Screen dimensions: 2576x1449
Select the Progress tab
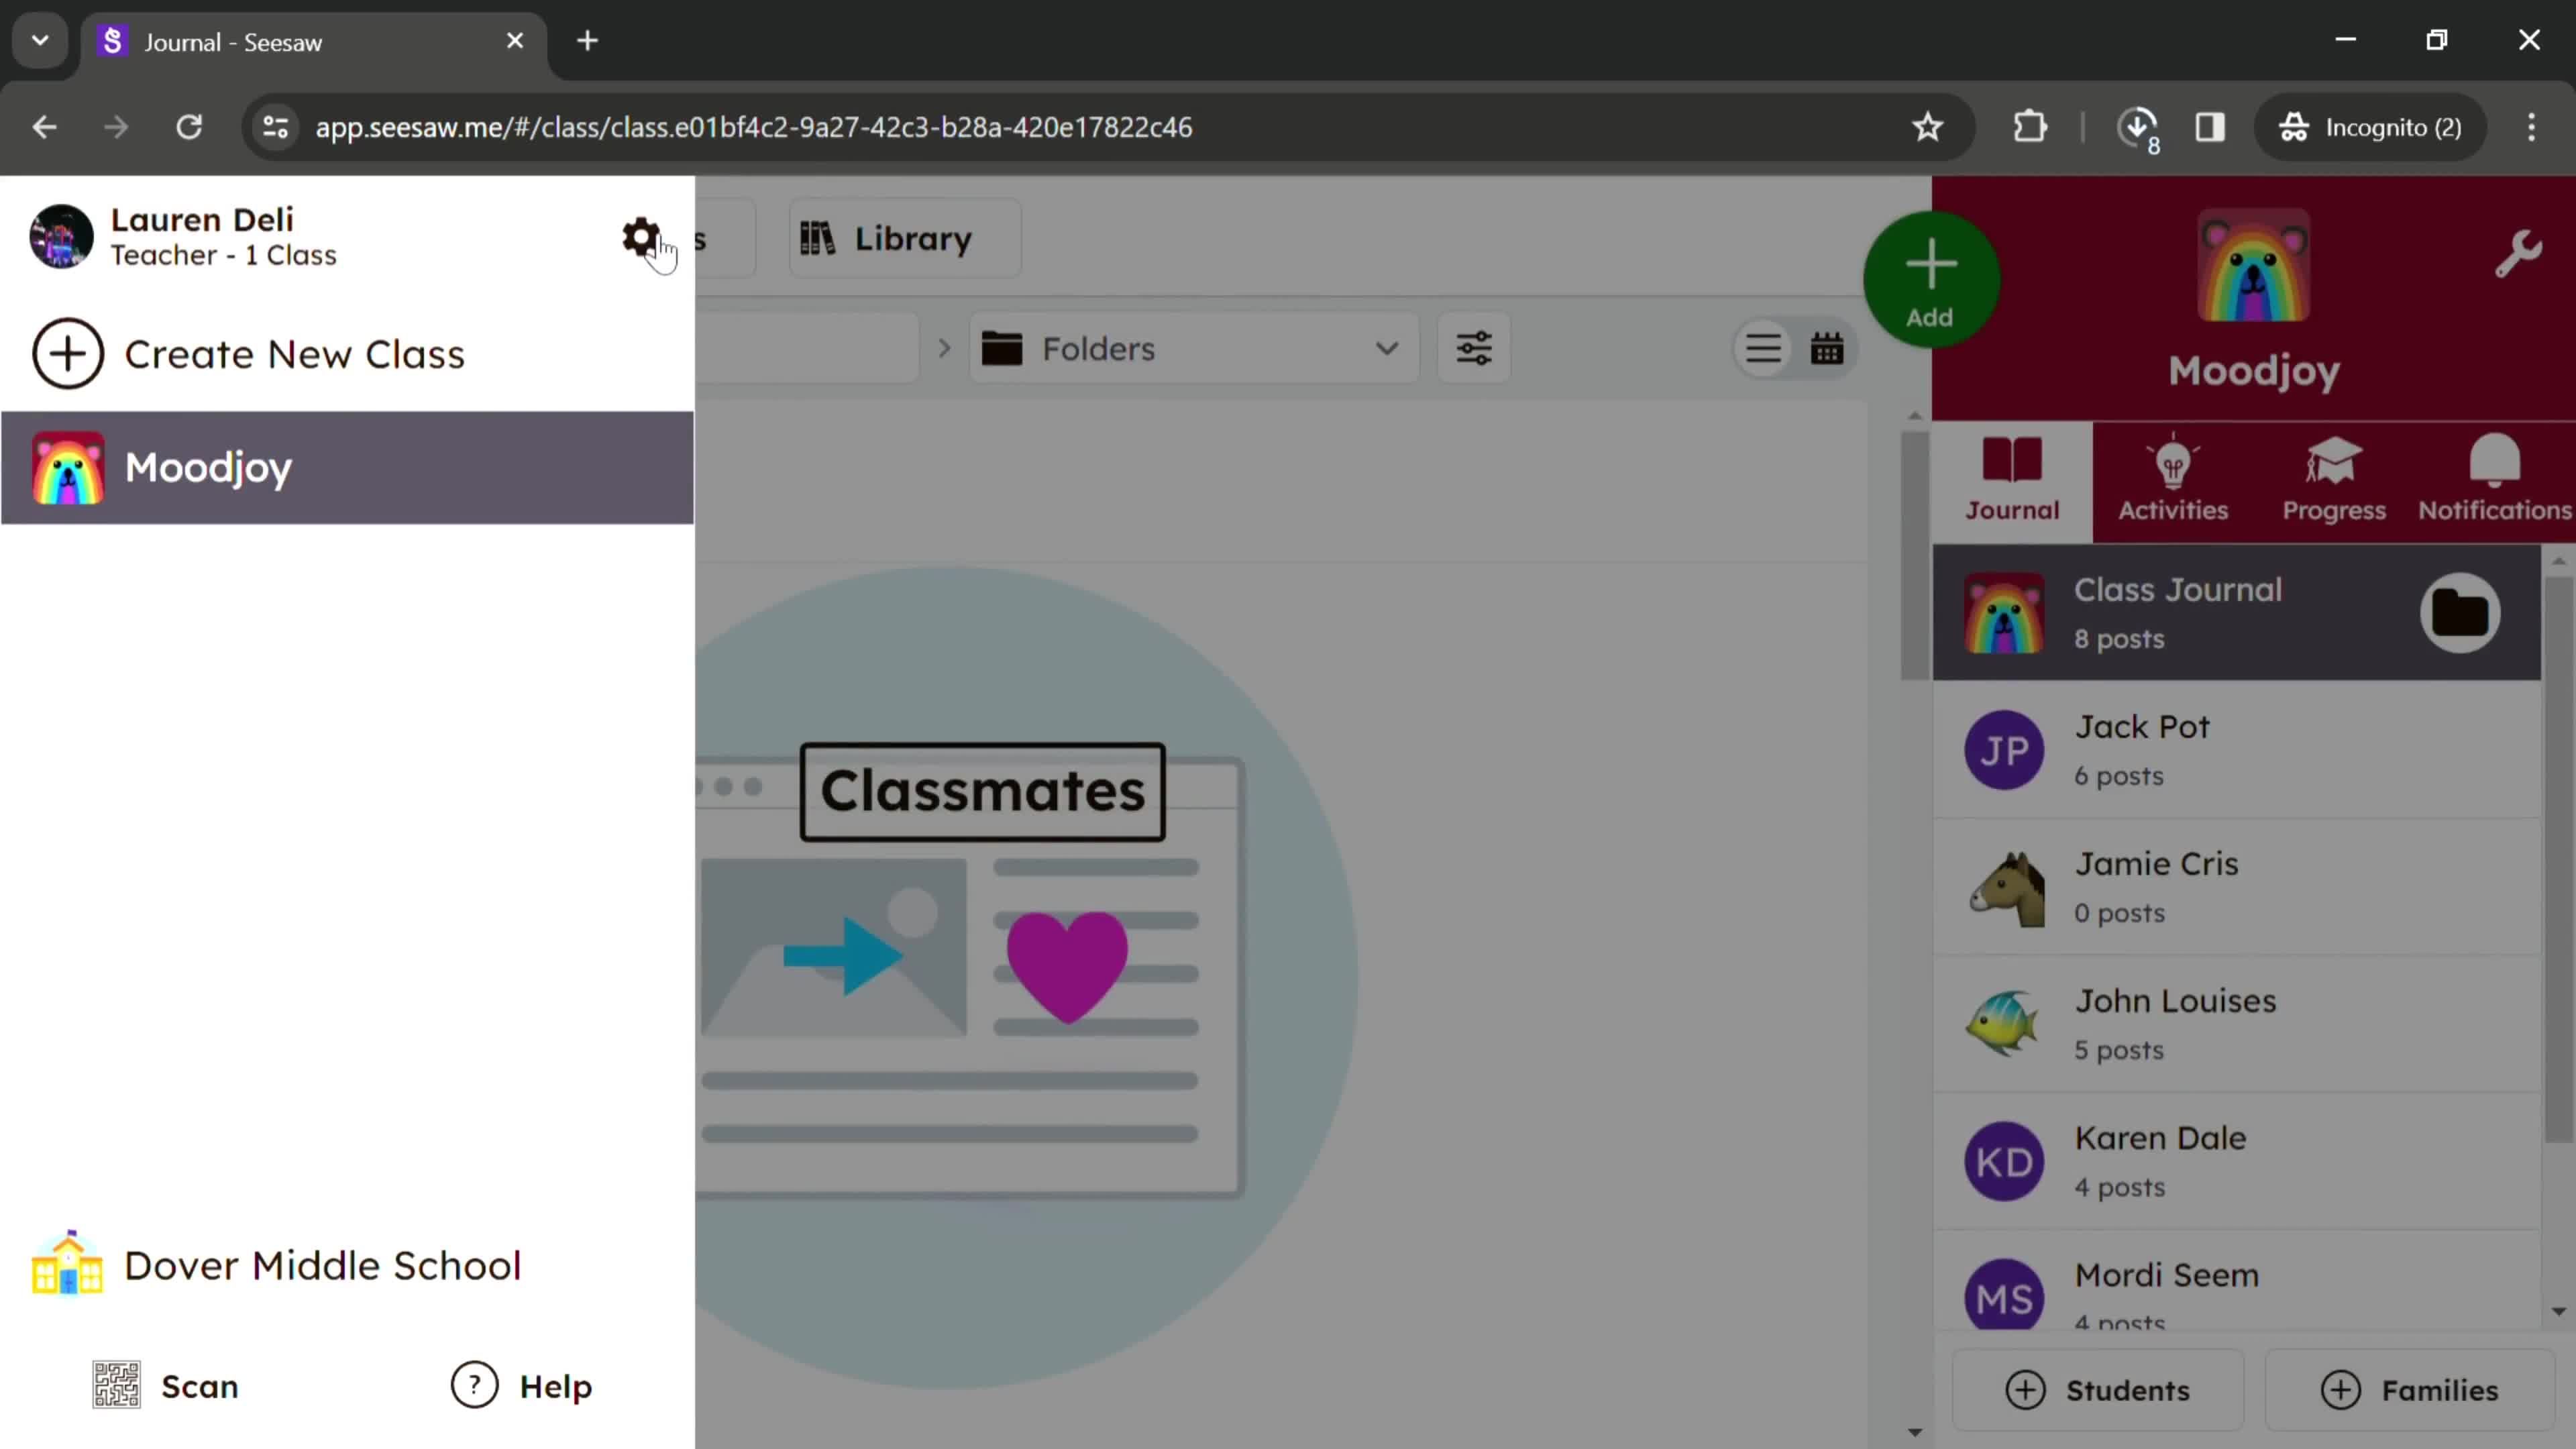pyautogui.click(x=2335, y=478)
